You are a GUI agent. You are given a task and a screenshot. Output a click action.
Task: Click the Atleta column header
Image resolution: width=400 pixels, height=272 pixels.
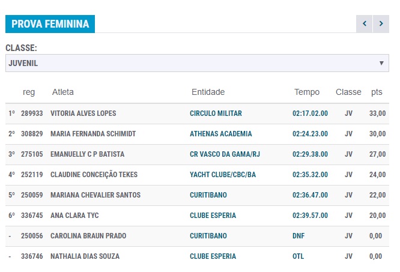point(63,92)
